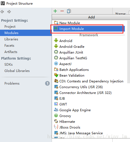
Task: Click the Copy module icon
Action: (69, 11)
